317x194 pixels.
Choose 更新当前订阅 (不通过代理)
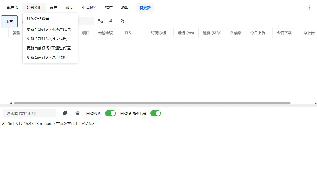click(50, 48)
